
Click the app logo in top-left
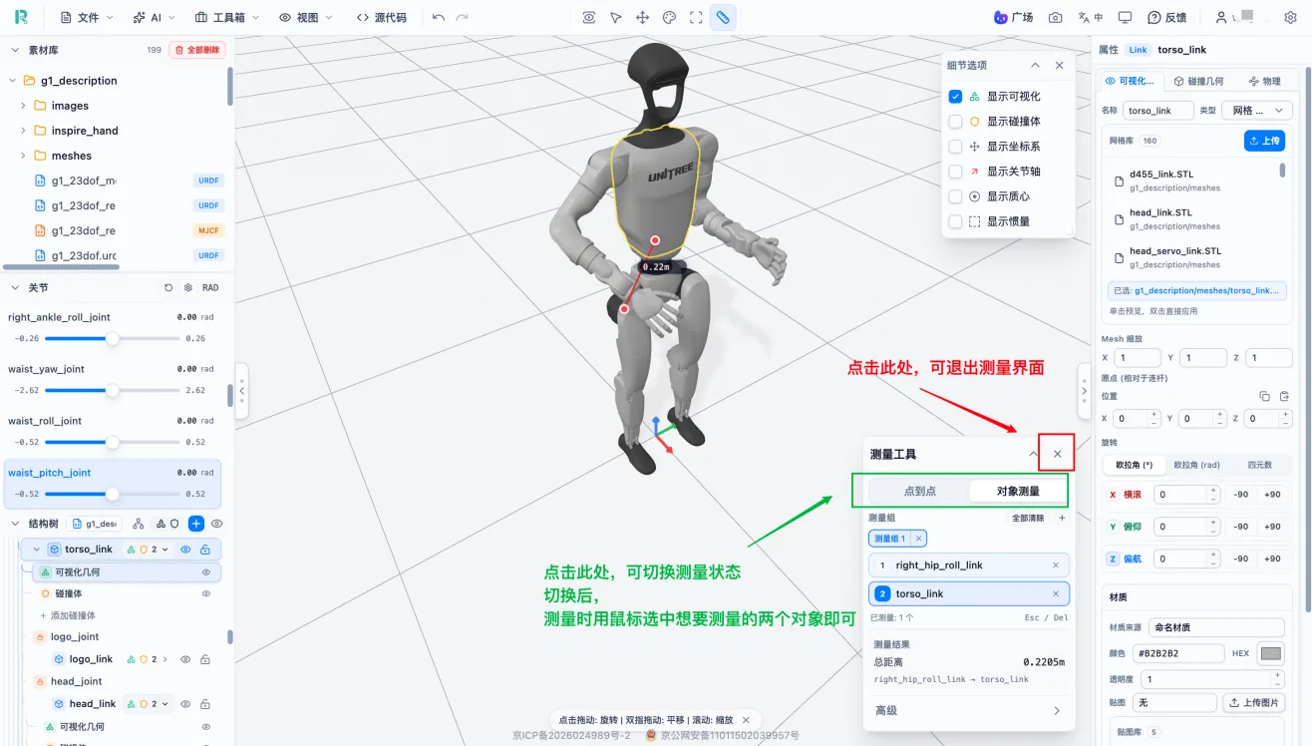(21, 17)
